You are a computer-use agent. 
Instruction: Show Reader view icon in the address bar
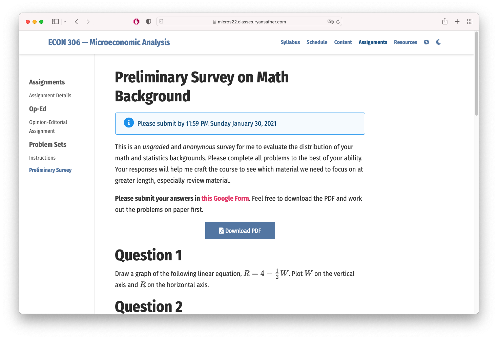point(161,21)
